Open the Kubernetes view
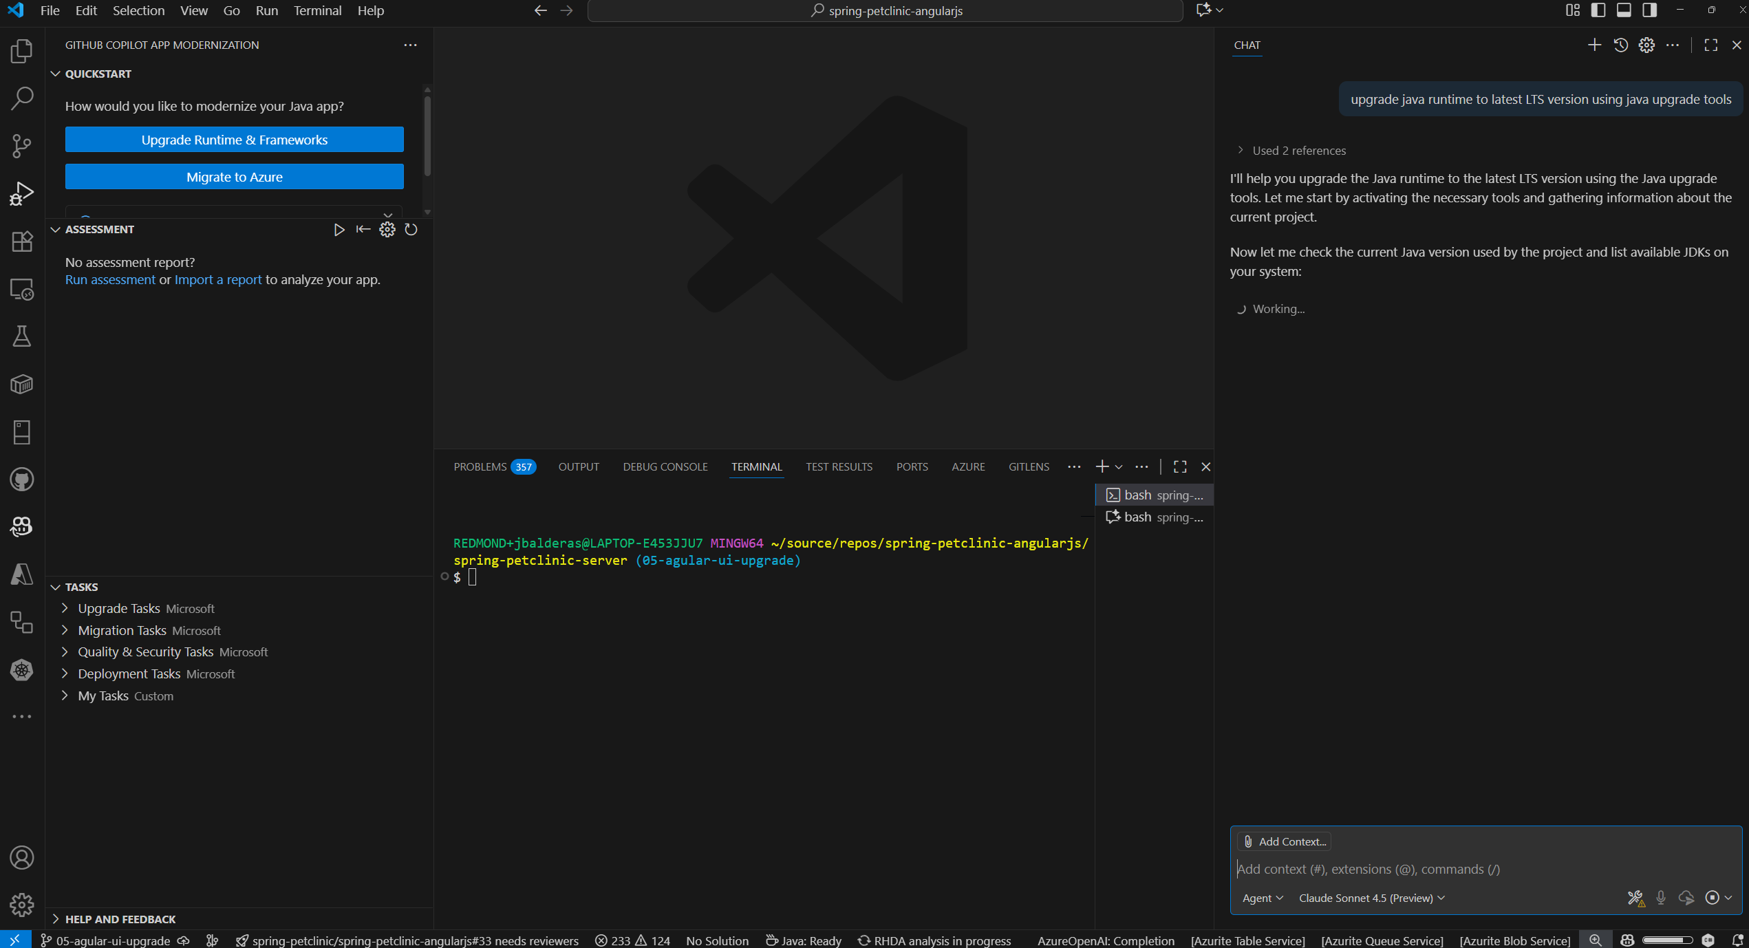The image size is (1749, 948). click(x=23, y=670)
